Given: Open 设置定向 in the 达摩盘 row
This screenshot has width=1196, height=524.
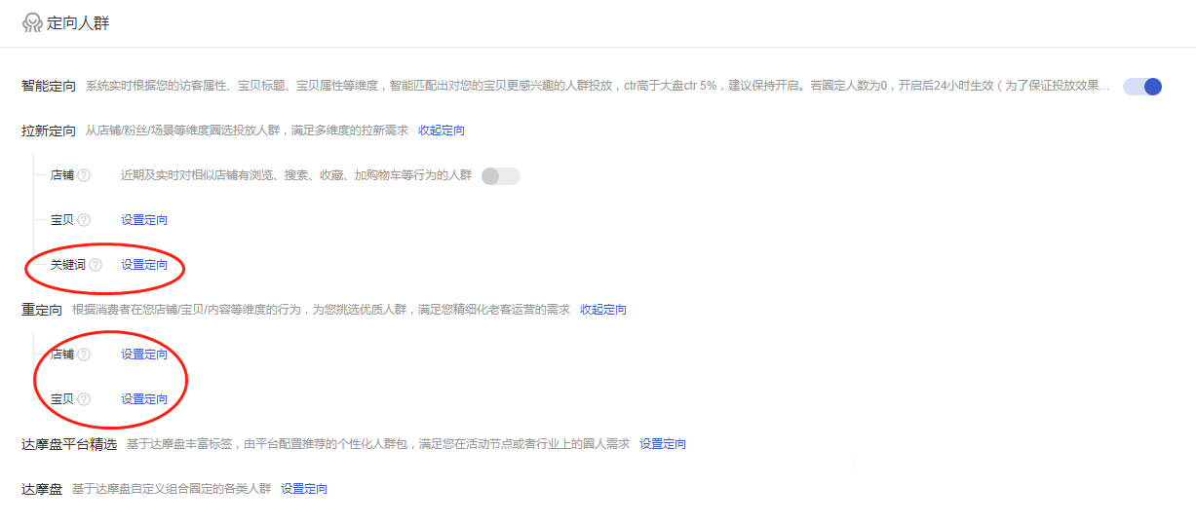Looking at the screenshot, I should pyautogui.click(x=304, y=489).
